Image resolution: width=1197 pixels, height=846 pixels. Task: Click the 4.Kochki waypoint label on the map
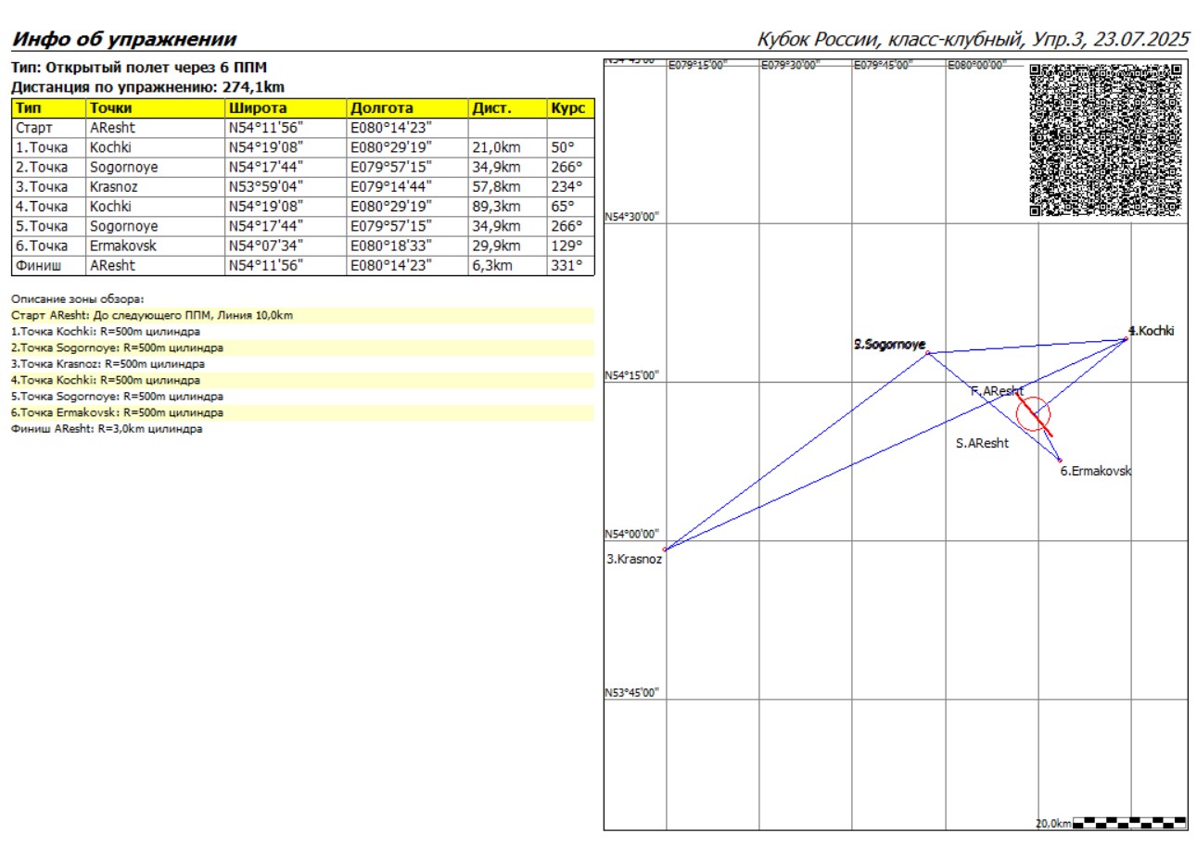[1152, 331]
